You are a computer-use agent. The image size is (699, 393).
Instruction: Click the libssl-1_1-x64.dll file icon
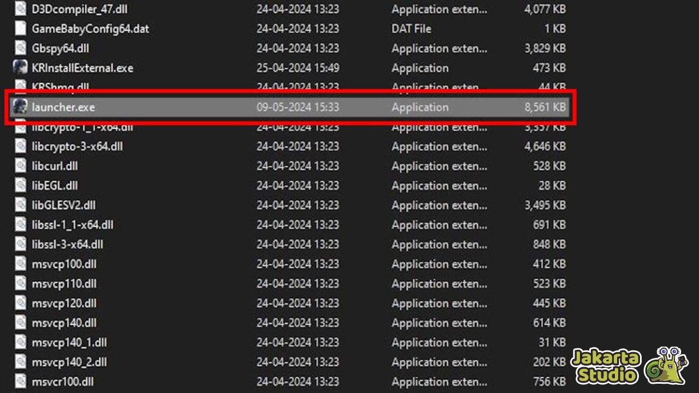coord(20,225)
